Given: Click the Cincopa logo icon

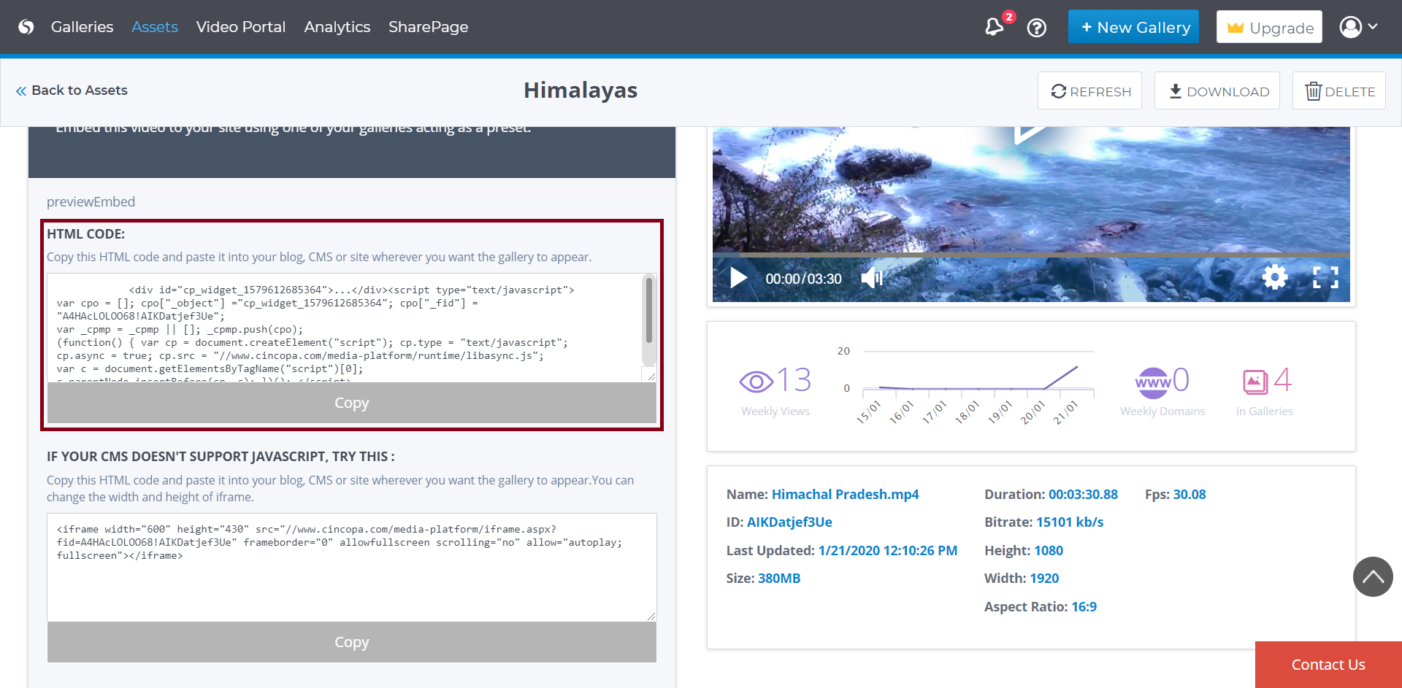Looking at the screenshot, I should pos(26,27).
